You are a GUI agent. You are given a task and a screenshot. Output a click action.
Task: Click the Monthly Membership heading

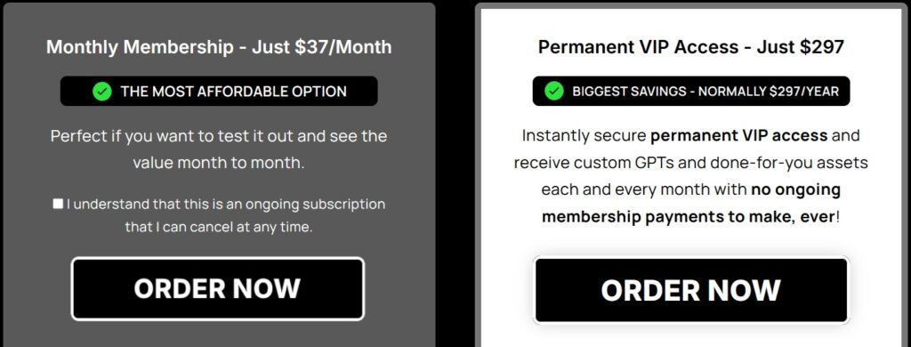tap(219, 47)
